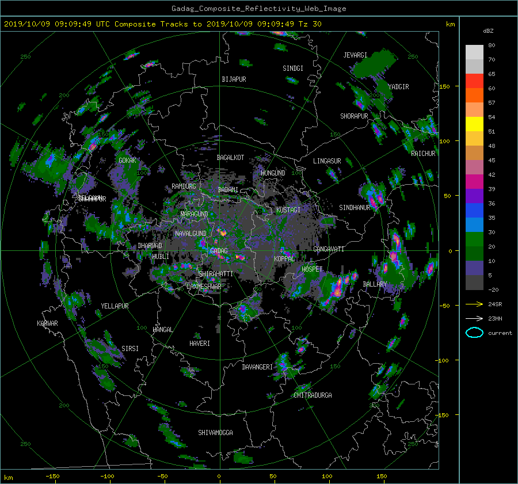Viewport: 518px width, 484px height.
Task: Click the NARAGUND city label
Action: pos(195,214)
